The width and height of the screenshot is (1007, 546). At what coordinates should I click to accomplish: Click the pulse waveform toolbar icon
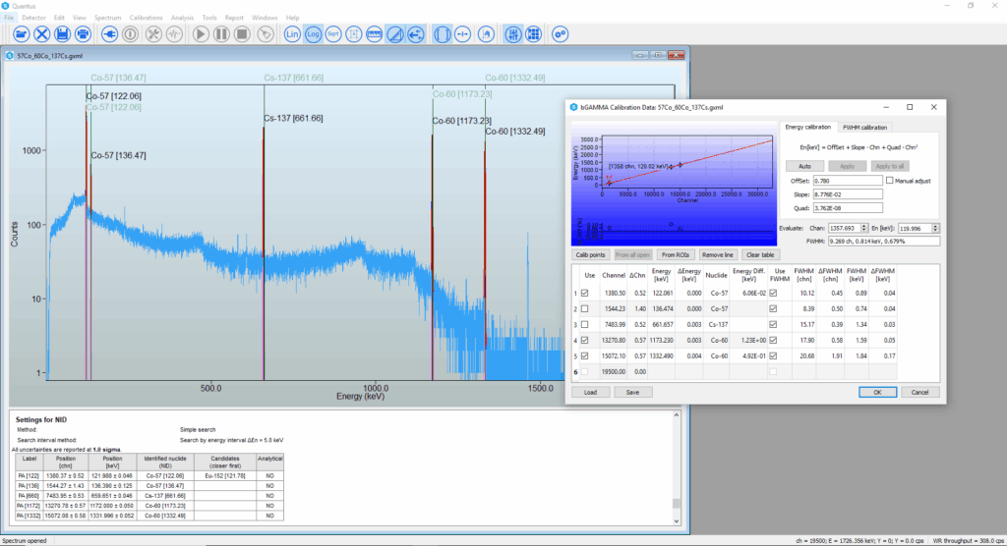point(174,34)
